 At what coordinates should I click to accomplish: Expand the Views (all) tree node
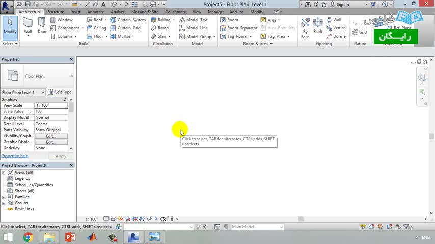pyautogui.click(x=4, y=172)
